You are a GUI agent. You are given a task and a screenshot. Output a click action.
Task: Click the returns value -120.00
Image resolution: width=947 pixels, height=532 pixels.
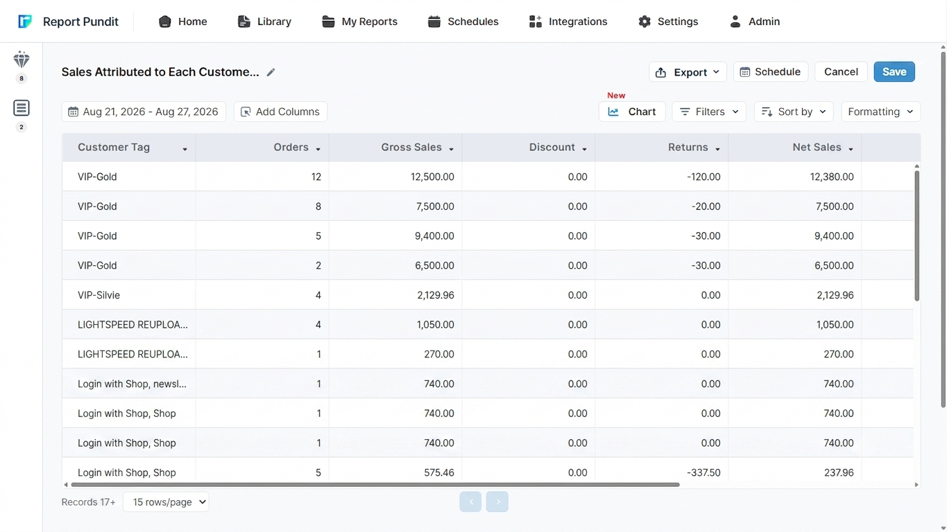point(703,177)
